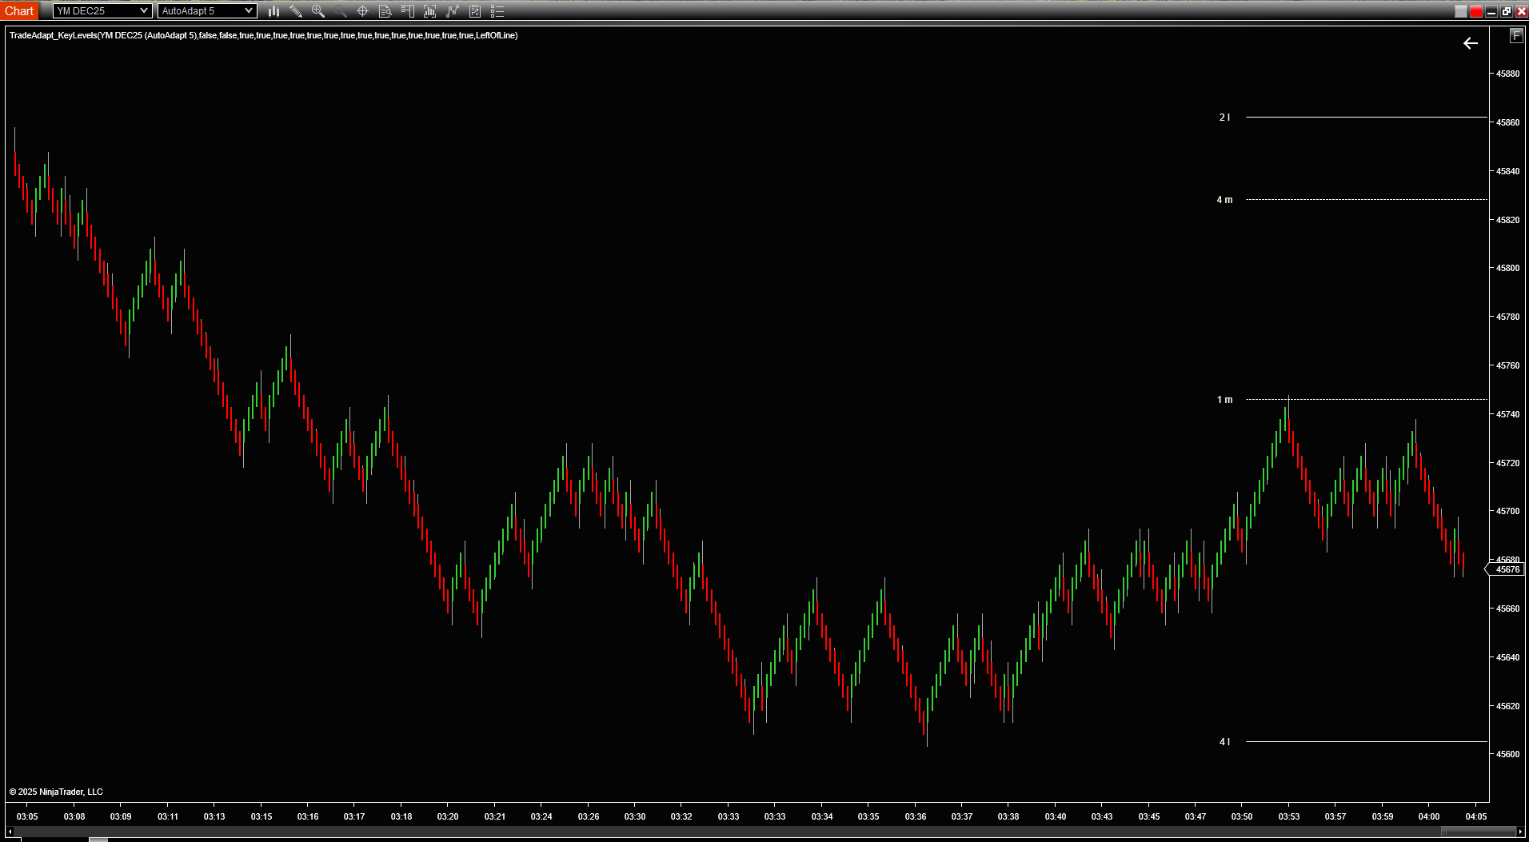Open the Chart Trader panel icon
The image size is (1529, 842).
pyautogui.click(x=407, y=11)
